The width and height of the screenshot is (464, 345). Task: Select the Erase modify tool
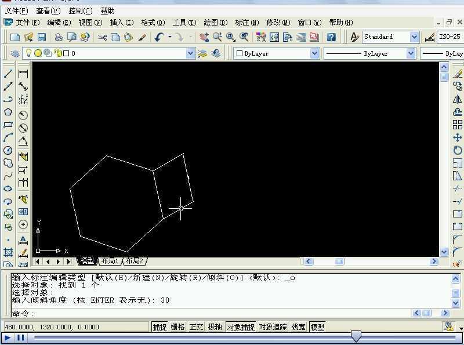point(458,73)
